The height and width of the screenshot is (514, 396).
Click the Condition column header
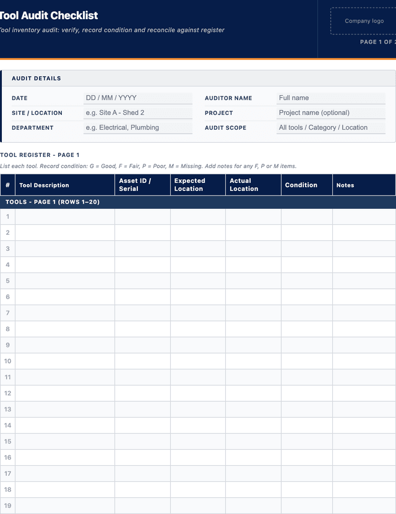click(307, 185)
